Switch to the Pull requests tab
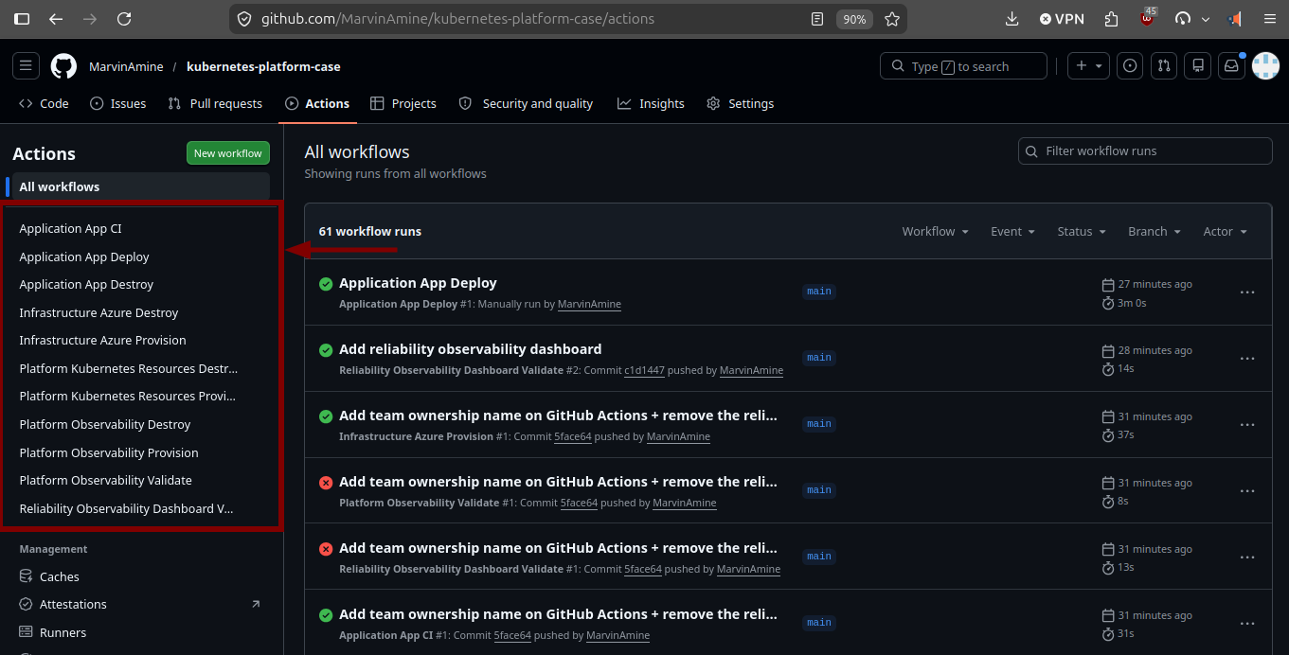Screen dimensions: 1289x655 pos(215,103)
